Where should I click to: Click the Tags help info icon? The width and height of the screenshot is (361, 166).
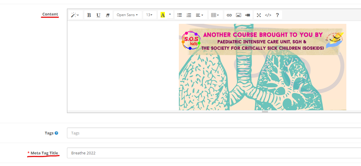pyautogui.click(x=57, y=133)
